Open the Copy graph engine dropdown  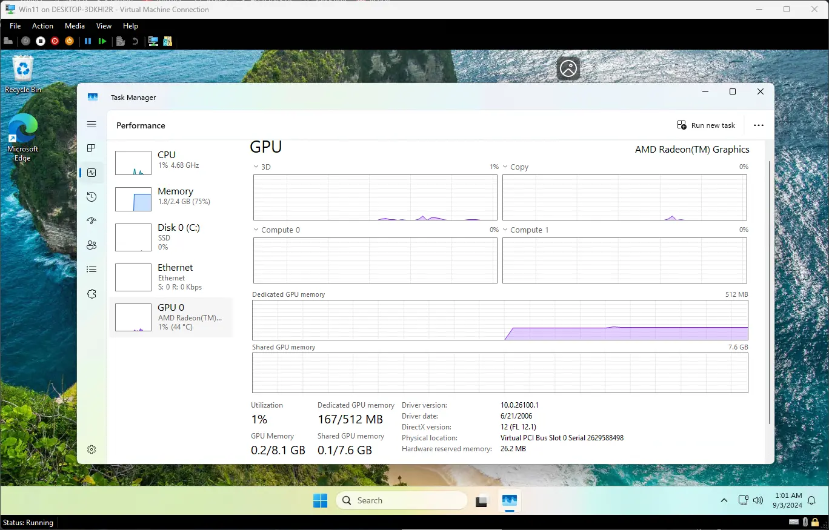515,167
